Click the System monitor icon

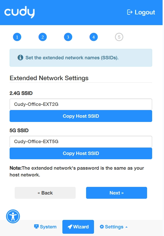point(36,226)
